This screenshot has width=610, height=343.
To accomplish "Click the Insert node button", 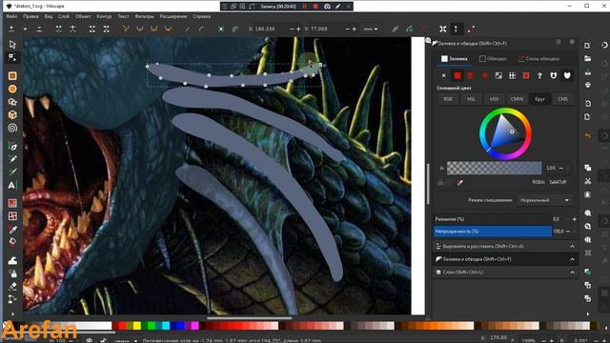I will coord(11,29).
